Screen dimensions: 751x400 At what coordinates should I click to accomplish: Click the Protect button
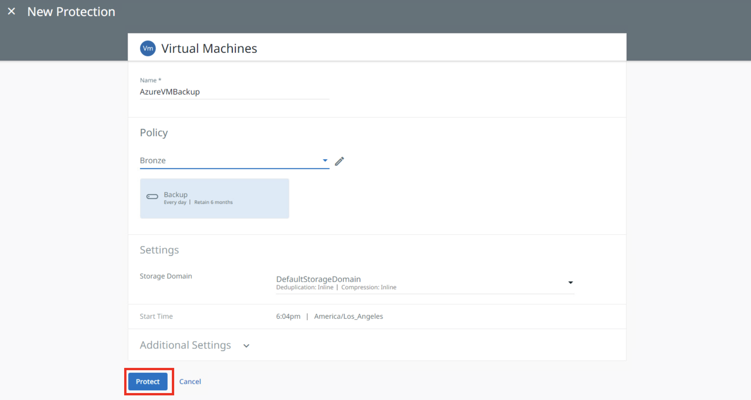[x=148, y=381]
